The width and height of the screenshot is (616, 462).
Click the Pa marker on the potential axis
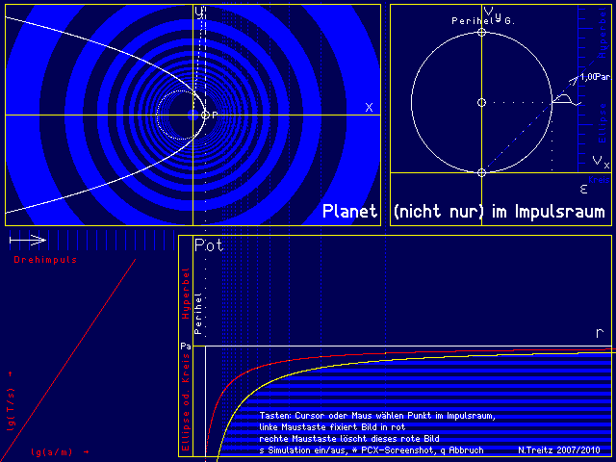185,346
